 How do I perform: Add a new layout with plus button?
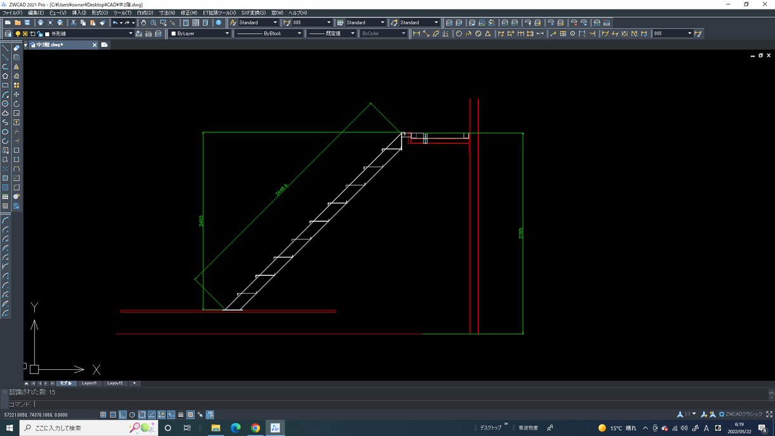(x=134, y=383)
